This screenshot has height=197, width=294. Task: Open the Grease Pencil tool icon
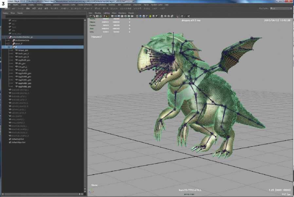click(107, 16)
